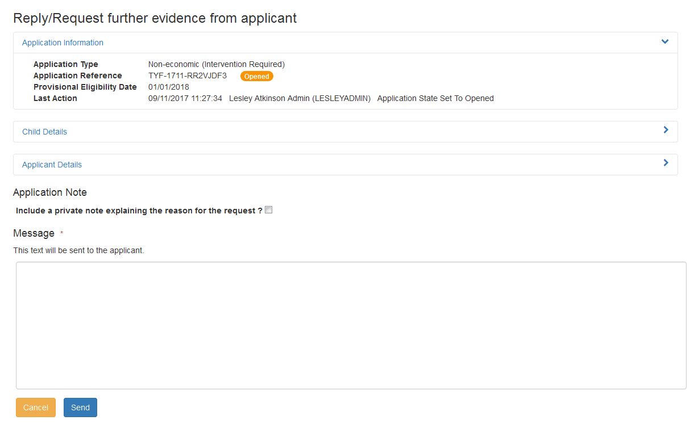Click the Application Note section heading

(50, 192)
